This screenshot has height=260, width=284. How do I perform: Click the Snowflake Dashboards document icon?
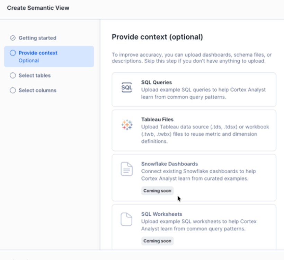pos(127,169)
